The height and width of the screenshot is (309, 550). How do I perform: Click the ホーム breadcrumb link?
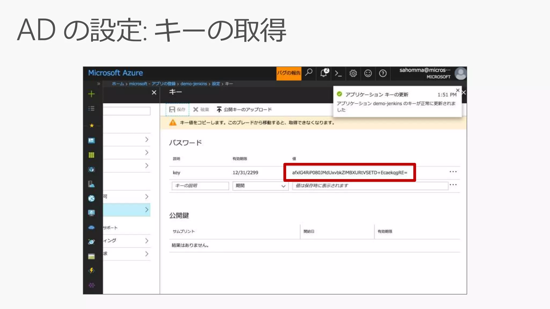point(118,84)
